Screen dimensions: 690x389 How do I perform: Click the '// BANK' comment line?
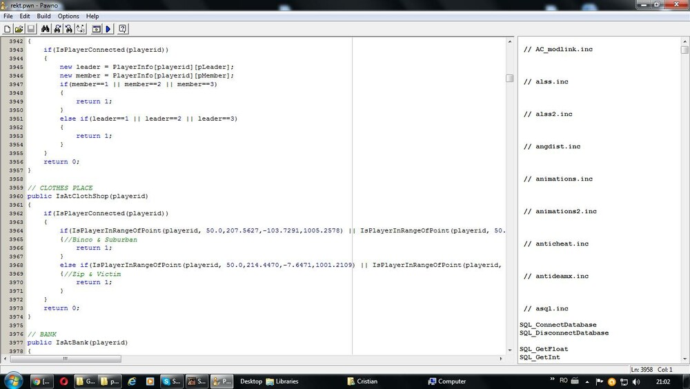[x=42, y=334]
